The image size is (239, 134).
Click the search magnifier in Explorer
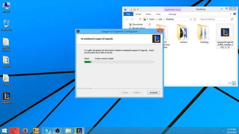coord(232,19)
